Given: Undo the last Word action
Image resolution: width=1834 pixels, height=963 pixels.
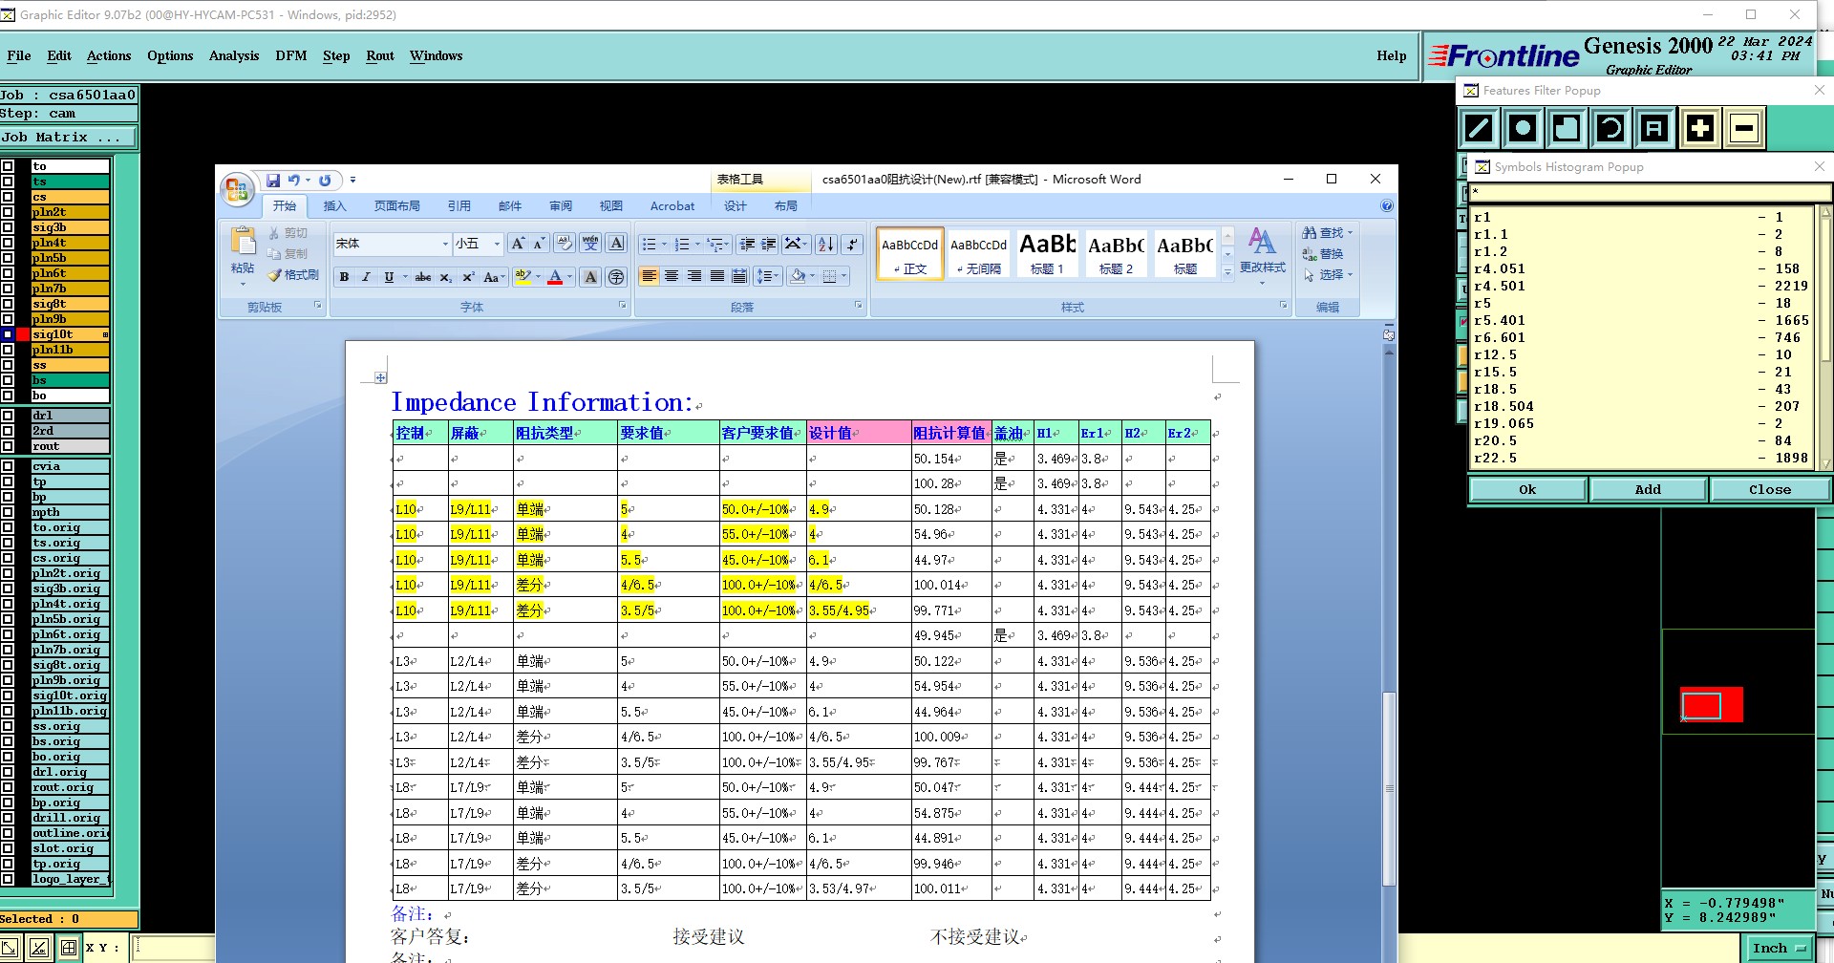Looking at the screenshot, I should (294, 180).
